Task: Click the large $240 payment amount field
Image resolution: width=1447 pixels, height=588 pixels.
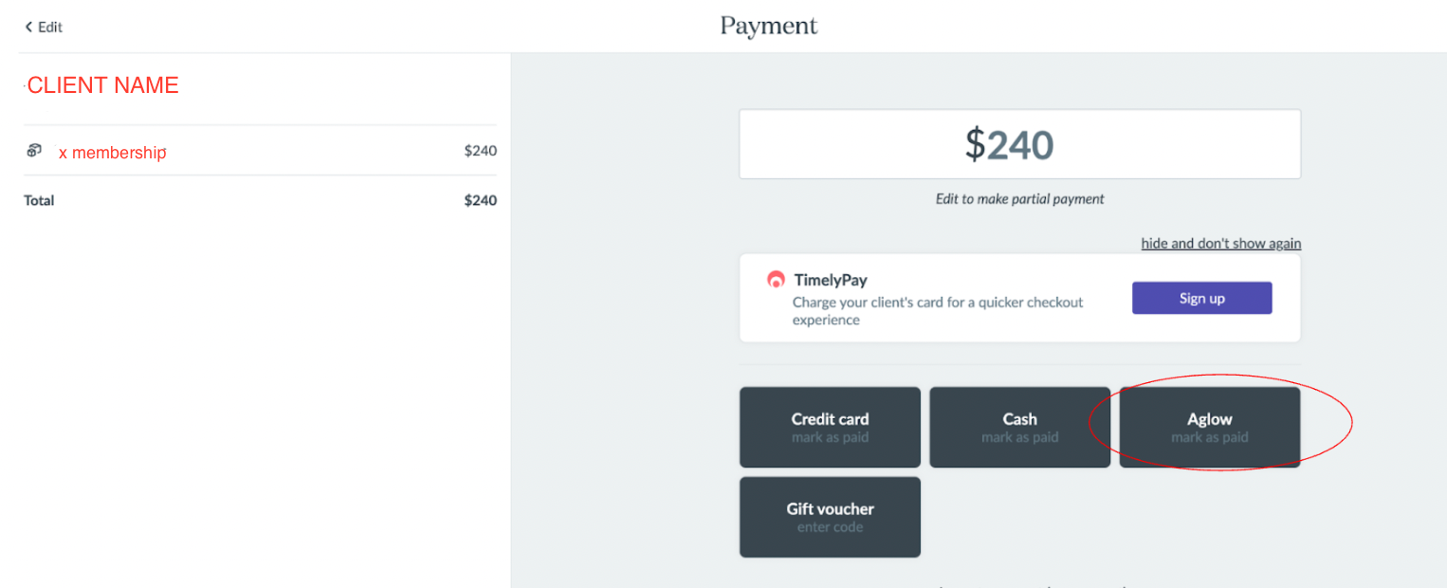Action: pyautogui.click(x=1019, y=144)
